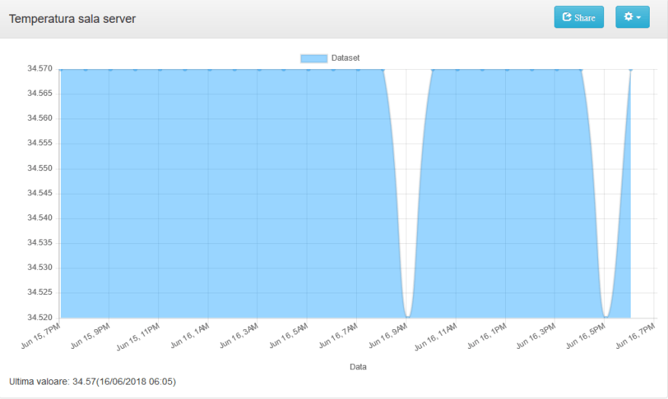Click the 34.545 y-axis label
Image resolution: width=668 pixels, height=399 pixels.
point(40,193)
